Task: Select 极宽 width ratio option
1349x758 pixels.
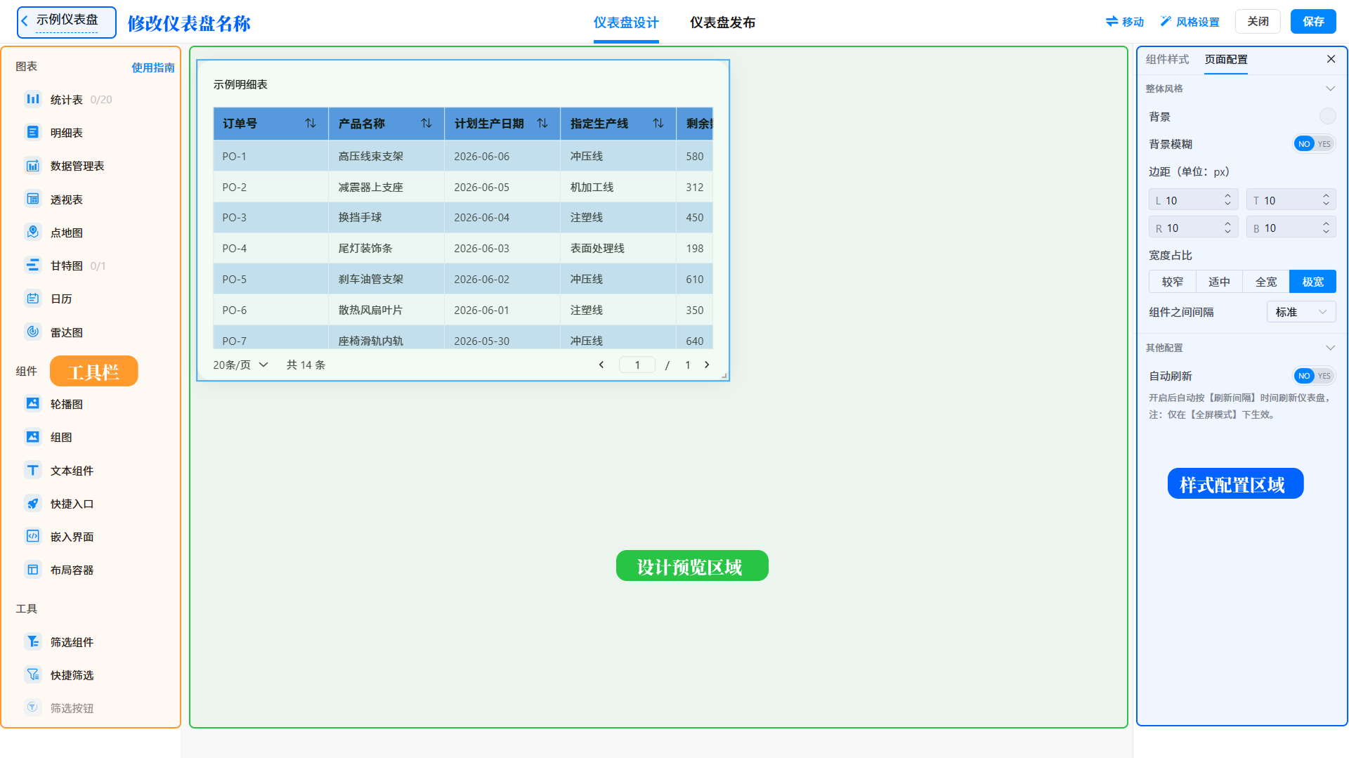Action: [1313, 282]
